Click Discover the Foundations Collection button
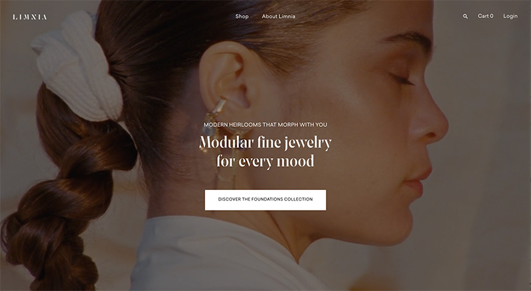The image size is (531, 291). (x=265, y=200)
